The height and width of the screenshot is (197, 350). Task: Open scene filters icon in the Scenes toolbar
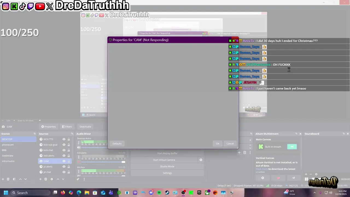pos(14,179)
